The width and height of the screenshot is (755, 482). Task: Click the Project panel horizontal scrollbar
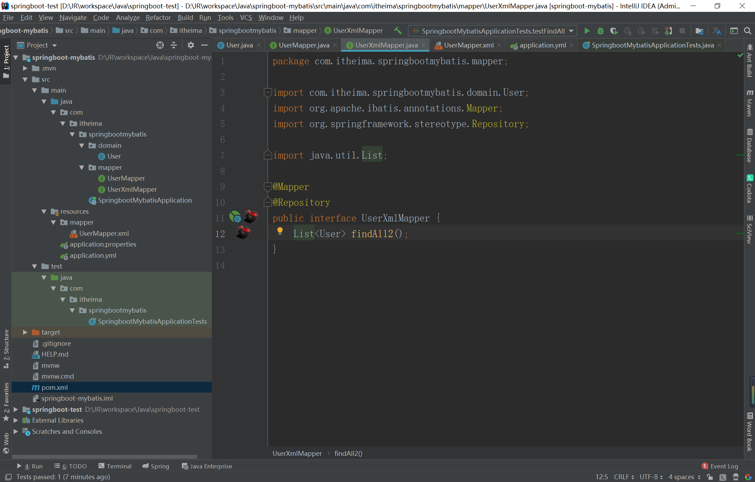(x=105, y=457)
